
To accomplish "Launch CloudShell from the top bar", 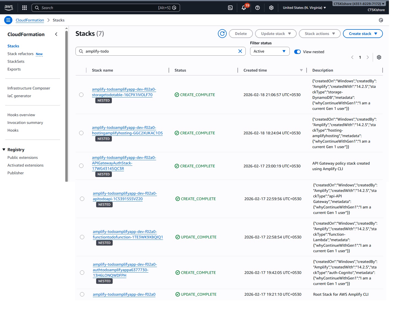I will [x=230, y=8].
